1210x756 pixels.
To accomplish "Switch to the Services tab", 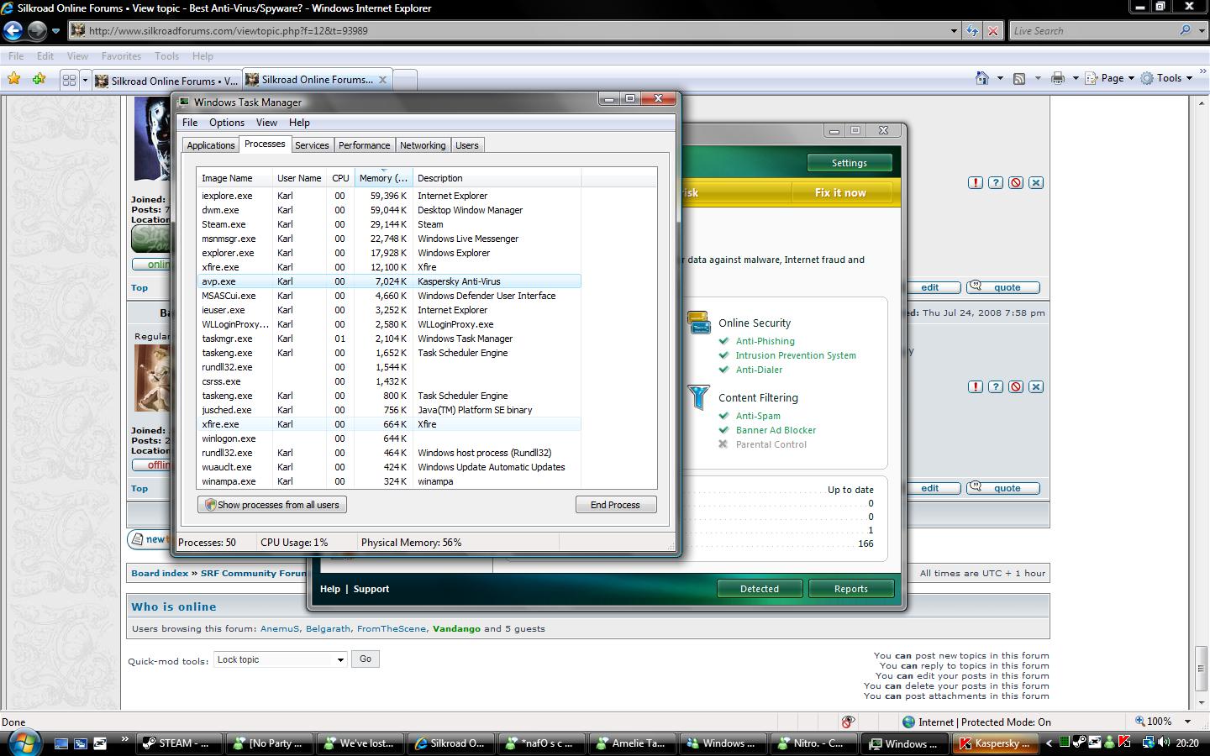I will tap(312, 145).
